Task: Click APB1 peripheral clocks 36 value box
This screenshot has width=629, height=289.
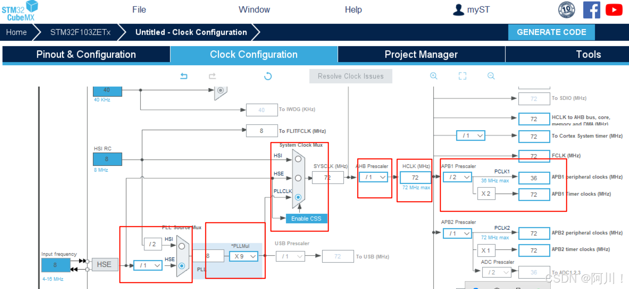Action: pyautogui.click(x=534, y=178)
